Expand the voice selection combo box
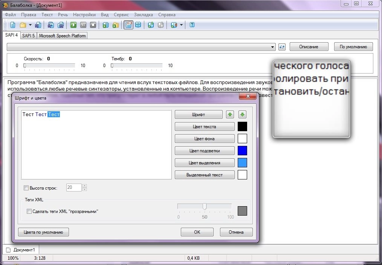382x265 pixels. point(273,47)
